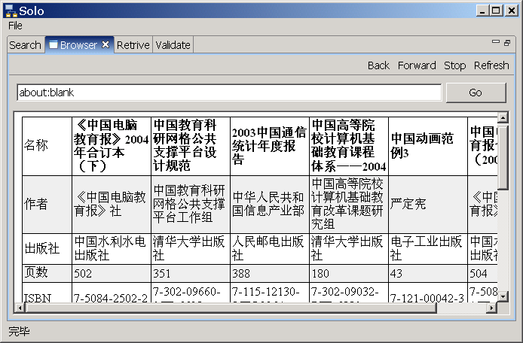This screenshot has height=343, width=523.
Task: Click the 页数 row header cell
Action: (x=47, y=273)
